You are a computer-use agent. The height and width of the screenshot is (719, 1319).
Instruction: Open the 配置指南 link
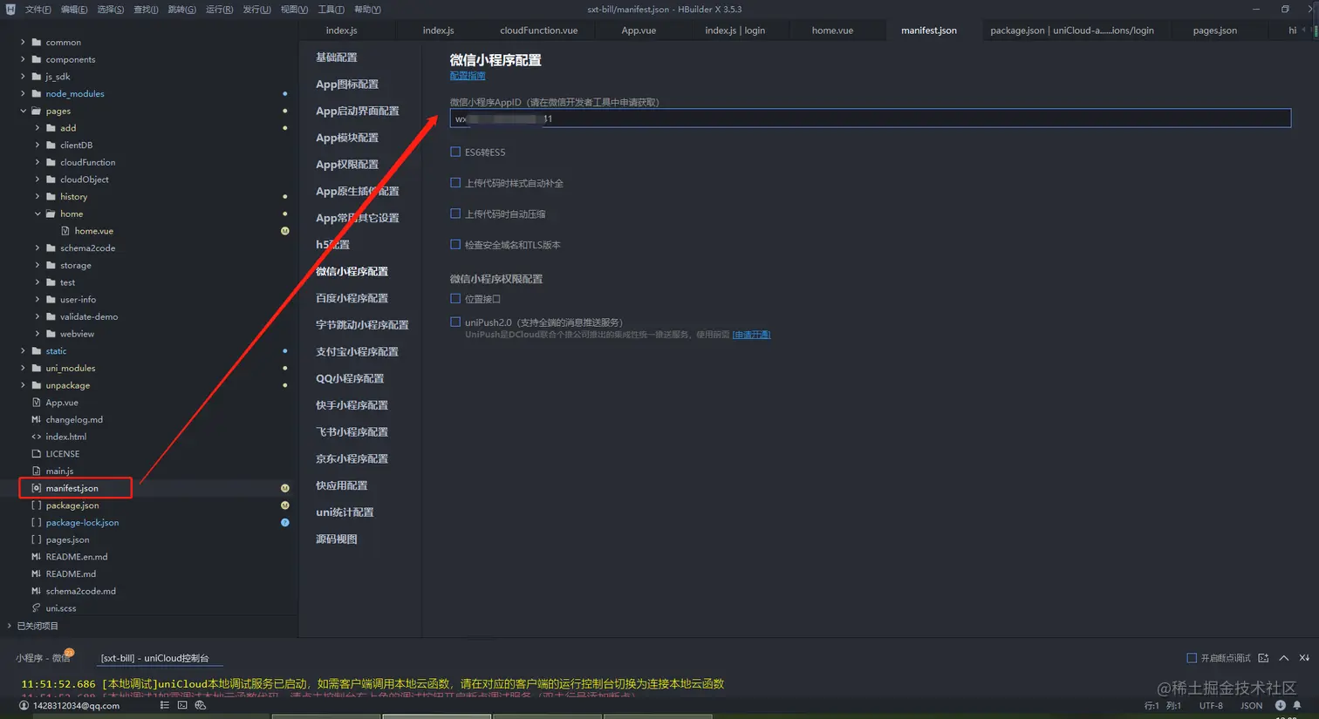coord(468,76)
